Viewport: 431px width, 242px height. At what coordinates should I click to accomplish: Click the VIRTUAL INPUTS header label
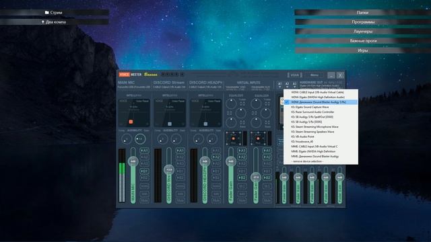248,83
